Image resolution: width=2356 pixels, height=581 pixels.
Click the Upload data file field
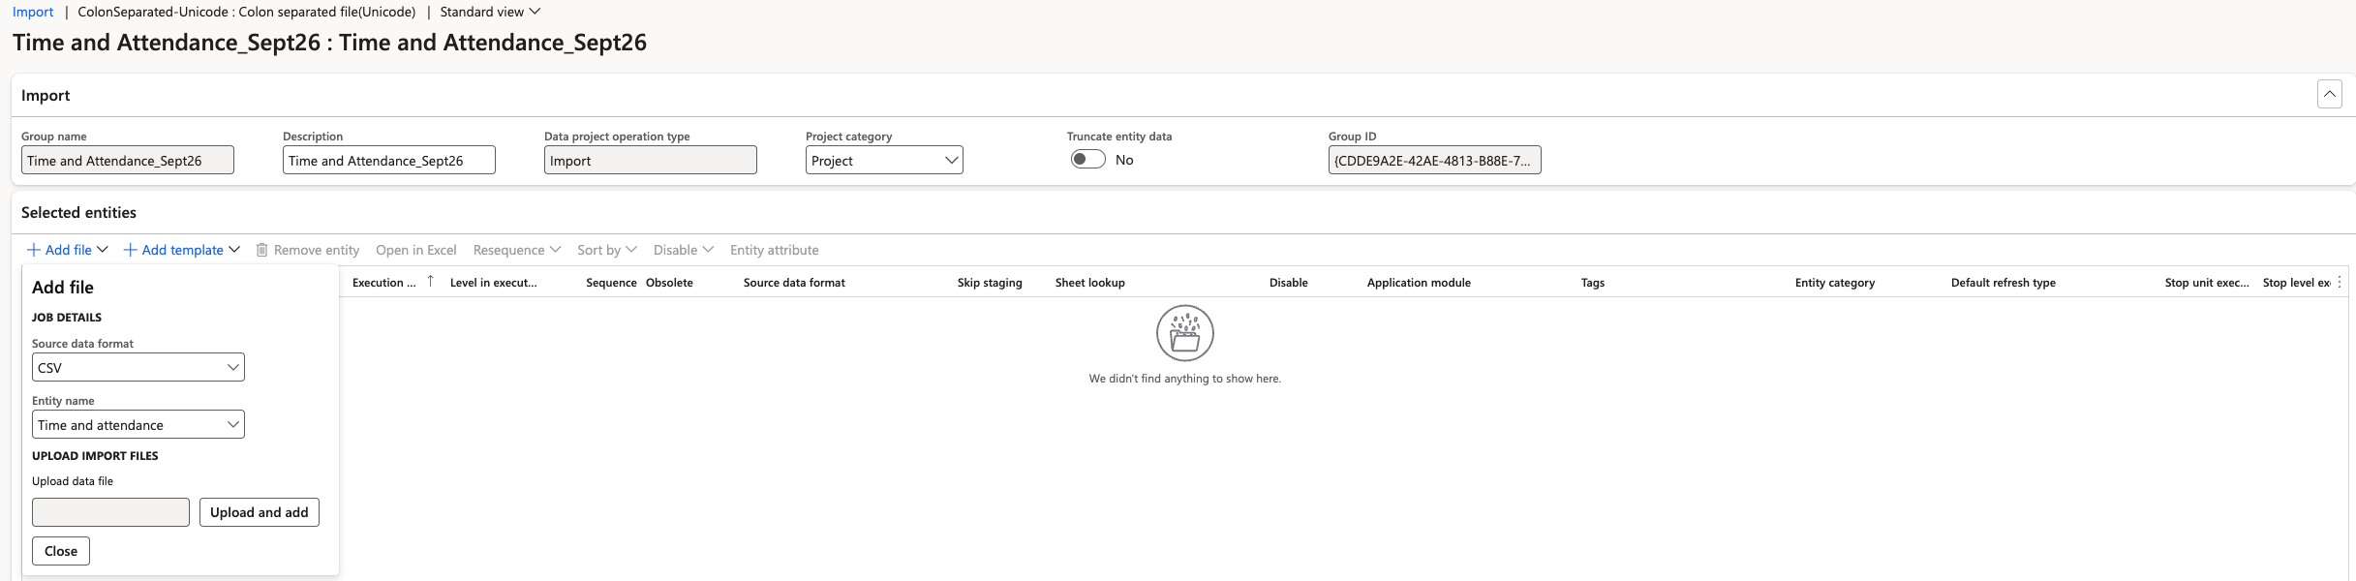pos(110,512)
